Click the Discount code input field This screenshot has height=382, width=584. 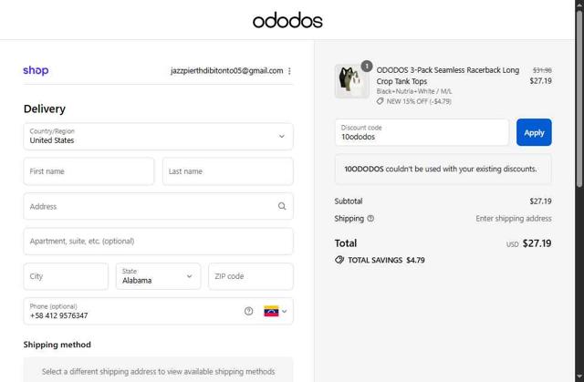click(422, 132)
